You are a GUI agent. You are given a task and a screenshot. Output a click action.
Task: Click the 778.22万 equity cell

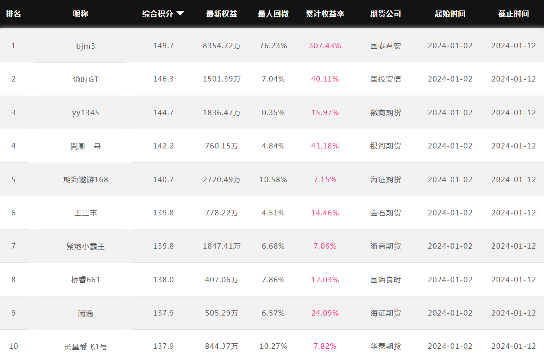click(x=221, y=213)
